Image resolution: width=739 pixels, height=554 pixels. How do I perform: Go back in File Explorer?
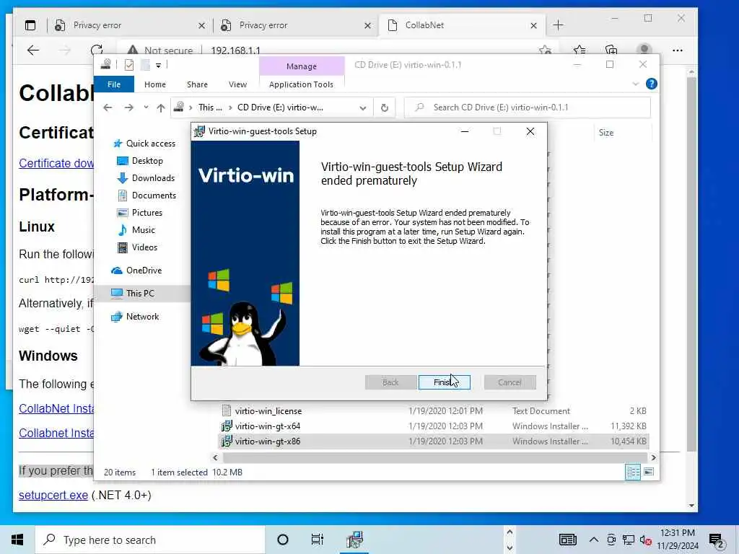tap(108, 107)
